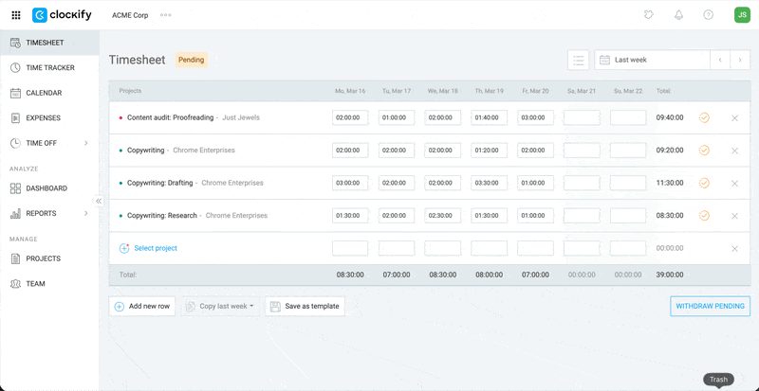Navigate to Projects in sidebar
Image resolution: width=759 pixels, height=391 pixels.
point(43,258)
